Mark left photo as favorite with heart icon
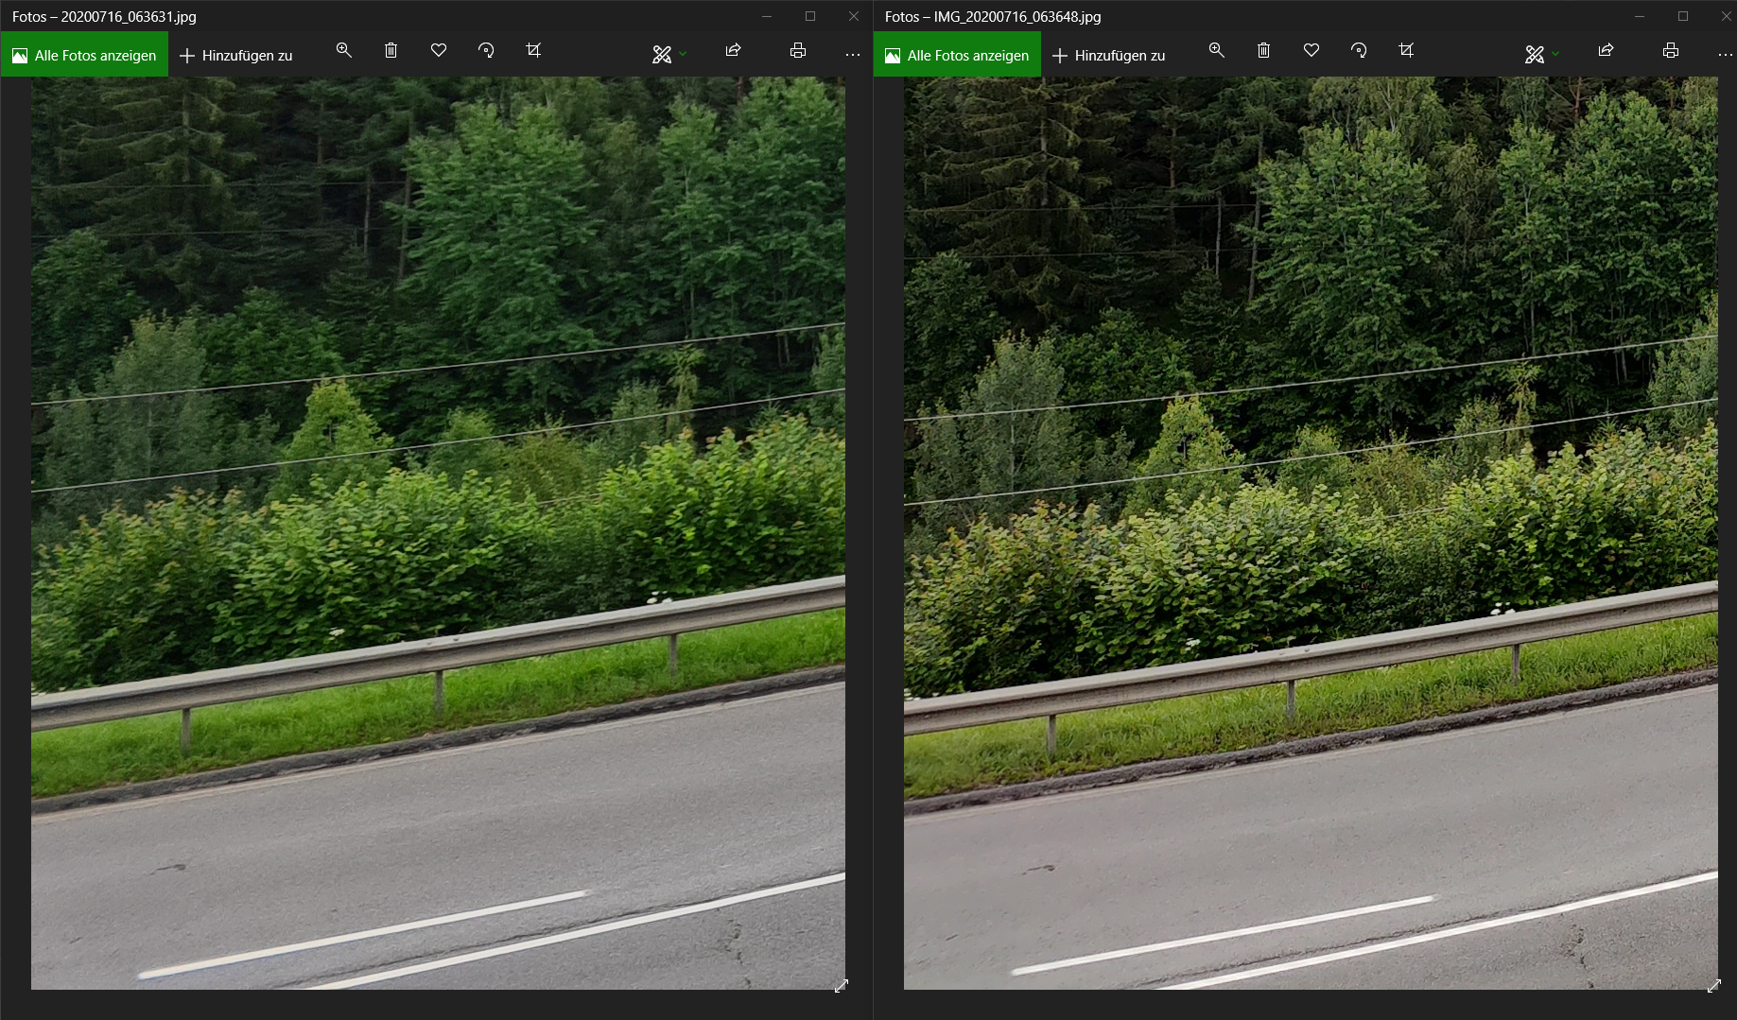Viewport: 1737px width, 1020px height. (439, 51)
